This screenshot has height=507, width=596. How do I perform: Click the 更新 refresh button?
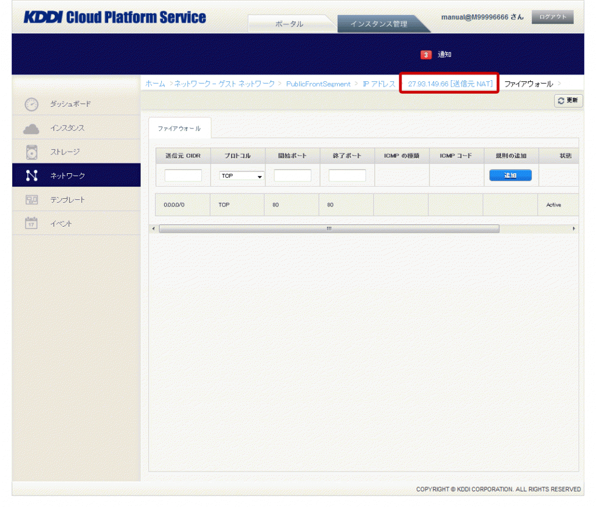(568, 101)
